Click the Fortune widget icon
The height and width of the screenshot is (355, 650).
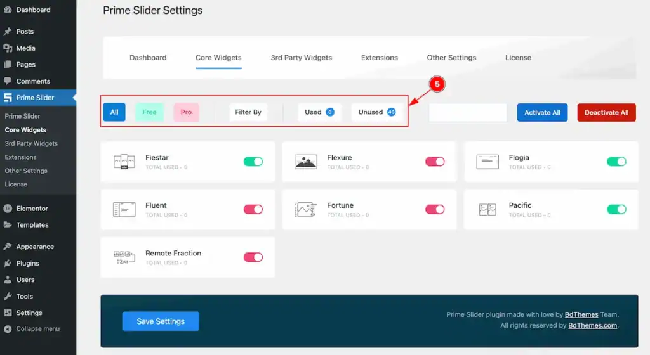coord(305,209)
